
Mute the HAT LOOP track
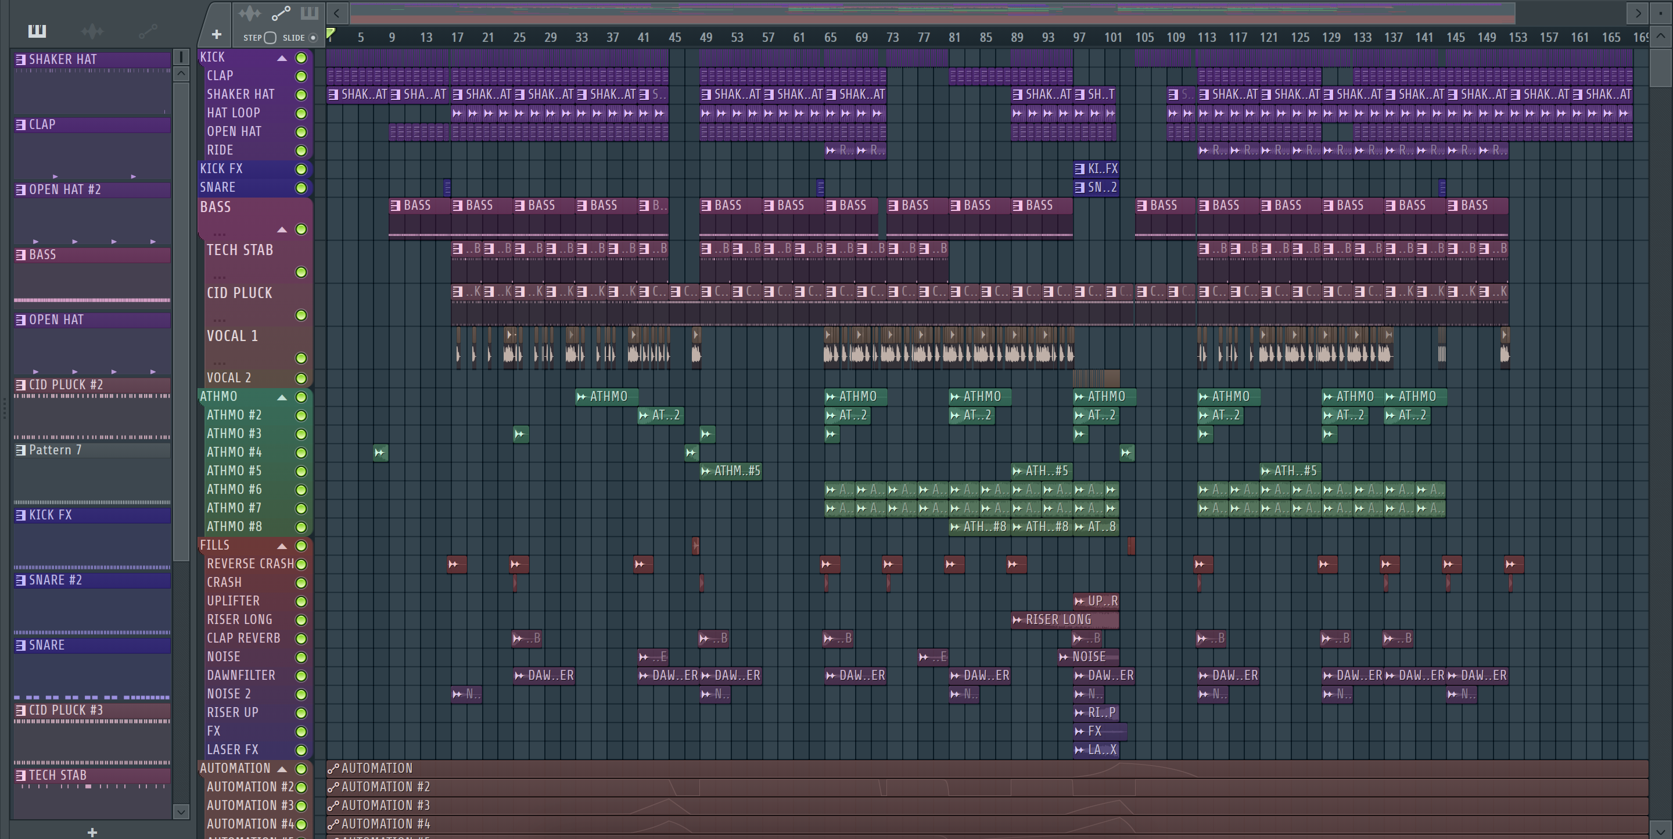(301, 113)
